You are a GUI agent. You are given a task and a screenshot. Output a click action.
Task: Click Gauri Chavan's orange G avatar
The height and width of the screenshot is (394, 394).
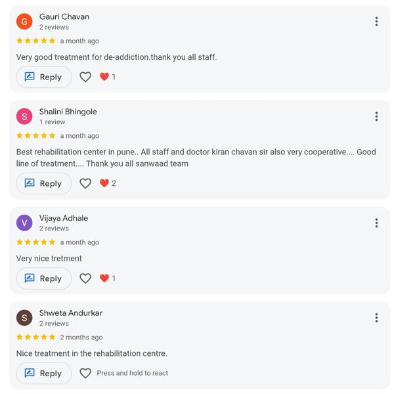[x=24, y=22]
